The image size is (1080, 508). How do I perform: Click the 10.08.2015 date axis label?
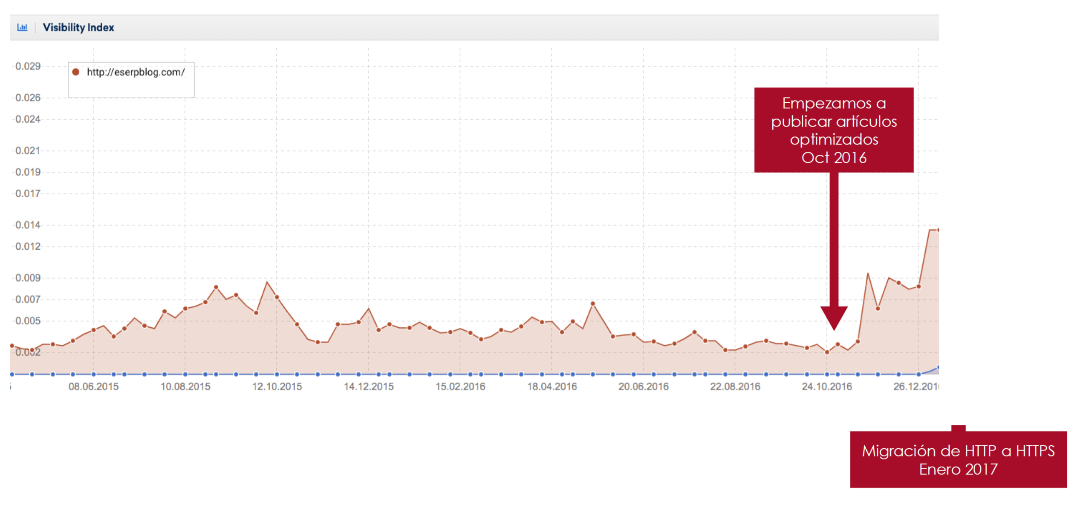click(x=185, y=387)
